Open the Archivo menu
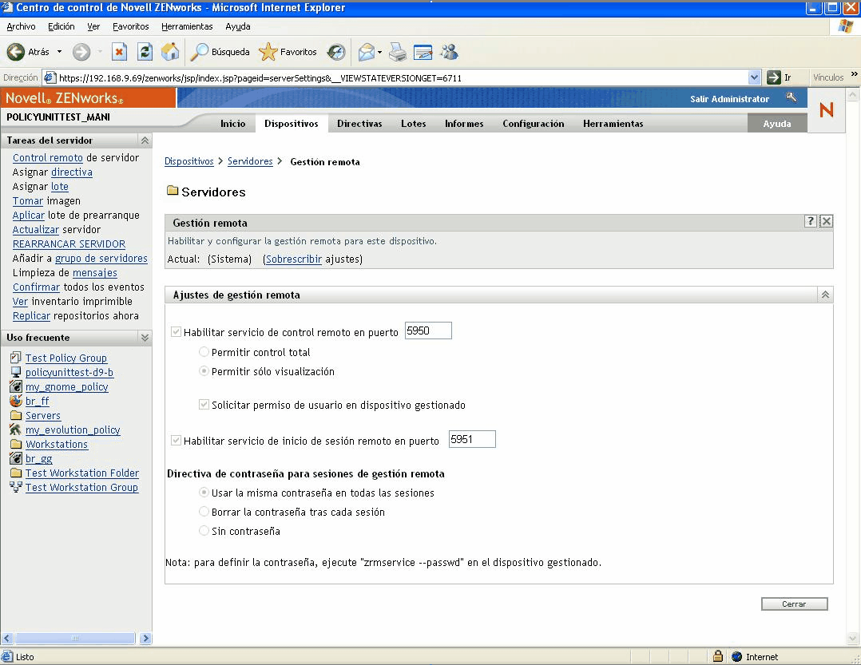Image resolution: width=861 pixels, height=665 pixels. tap(21, 26)
